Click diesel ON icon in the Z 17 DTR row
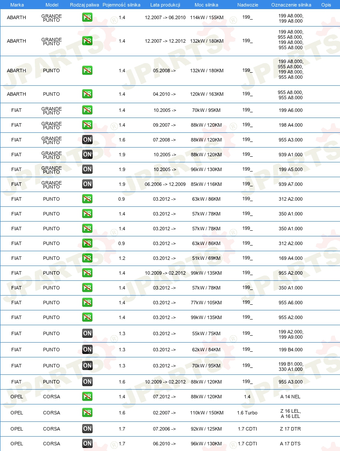Screen dimensions: 340x451 (x=87, y=428)
